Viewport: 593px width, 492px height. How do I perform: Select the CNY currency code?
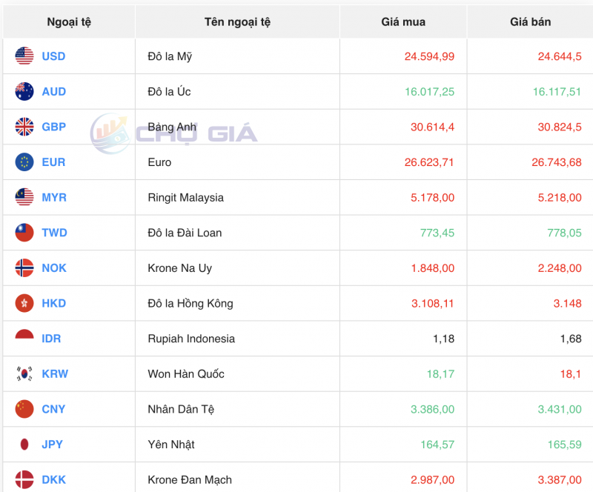tap(53, 408)
